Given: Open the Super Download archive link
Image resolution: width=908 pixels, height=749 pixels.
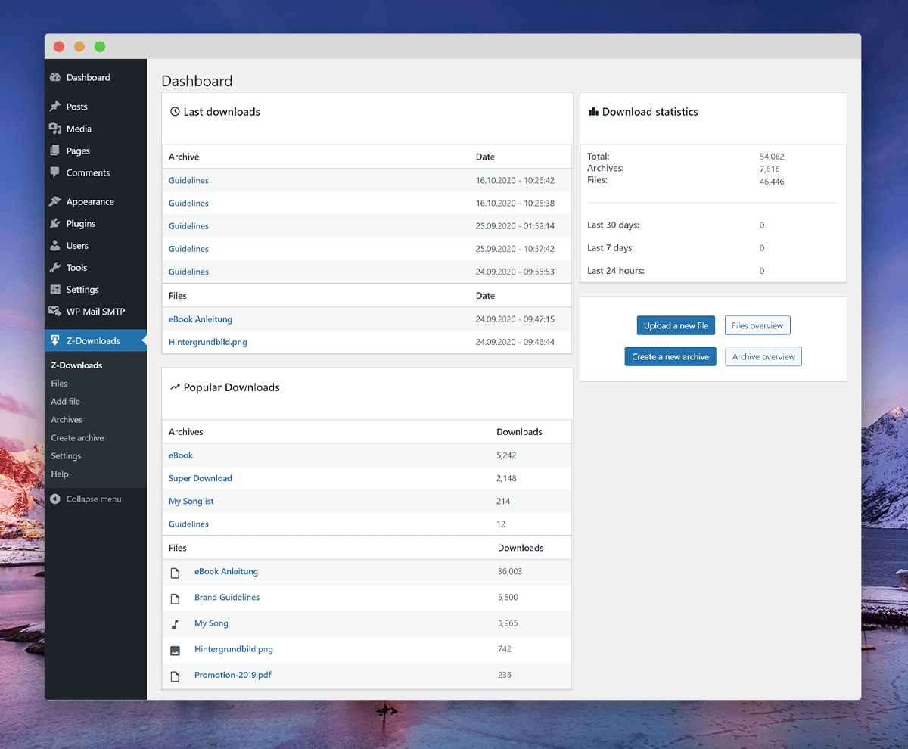Looking at the screenshot, I should pos(201,478).
